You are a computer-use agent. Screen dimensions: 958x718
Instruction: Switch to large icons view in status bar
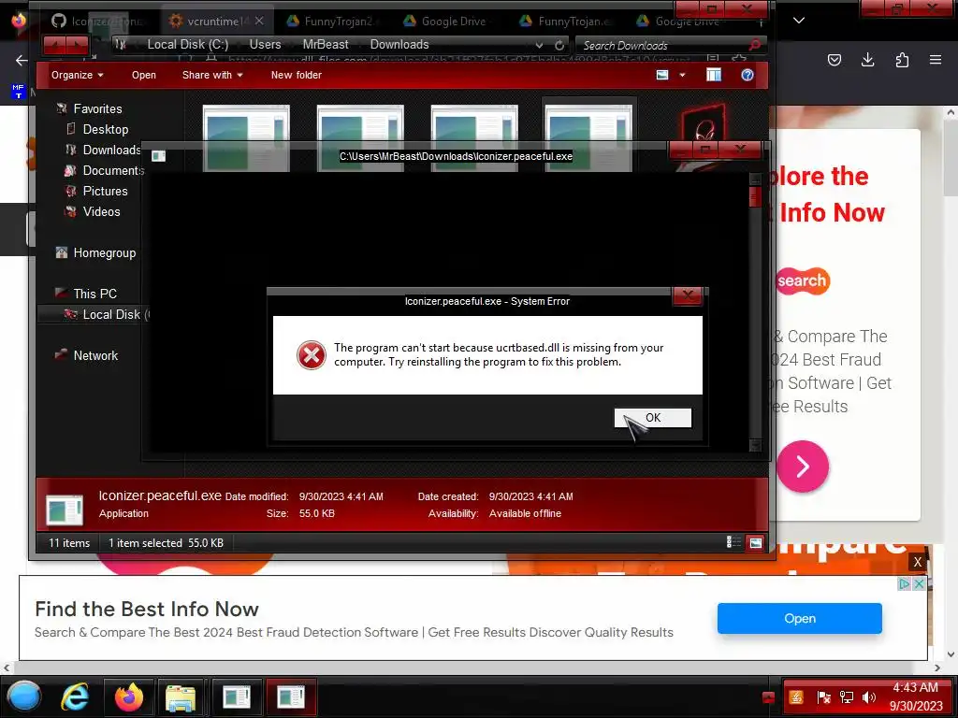756,543
